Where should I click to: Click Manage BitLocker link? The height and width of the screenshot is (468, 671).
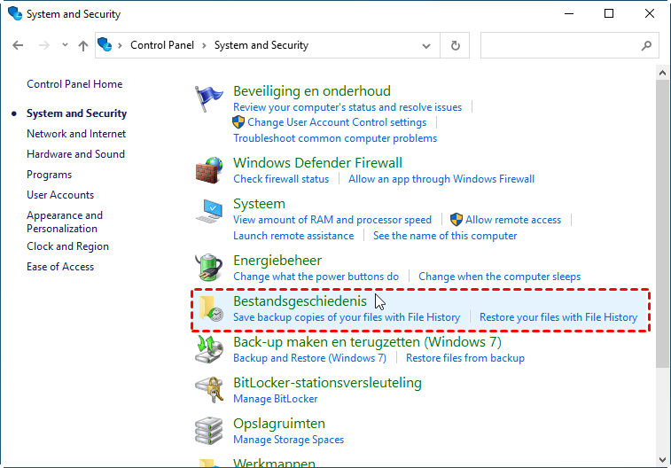pyautogui.click(x=276, y=399)
